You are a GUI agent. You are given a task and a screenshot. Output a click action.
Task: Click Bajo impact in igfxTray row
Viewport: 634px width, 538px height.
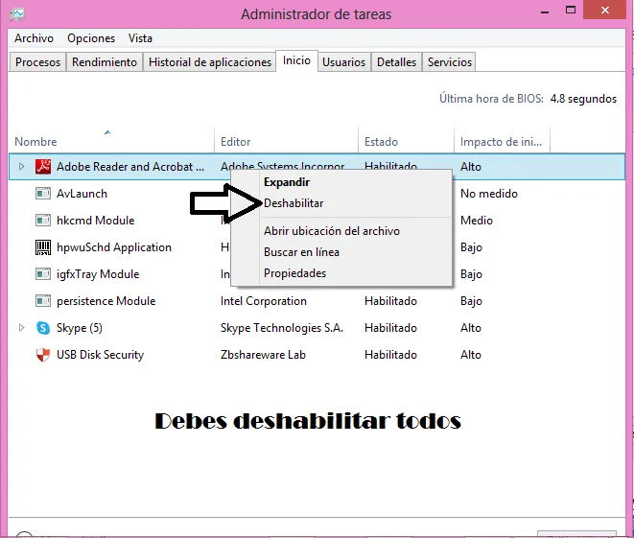click(x=471, y=274)
